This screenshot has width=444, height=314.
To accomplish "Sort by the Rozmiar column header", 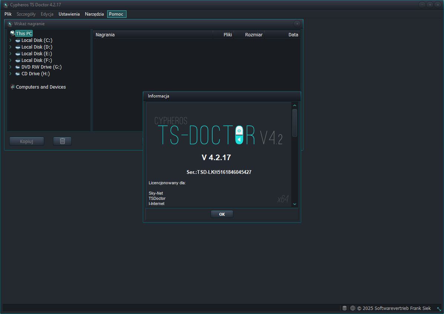I will [x=249, y=35].
